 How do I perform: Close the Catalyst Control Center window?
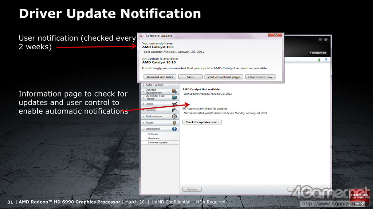326,40
